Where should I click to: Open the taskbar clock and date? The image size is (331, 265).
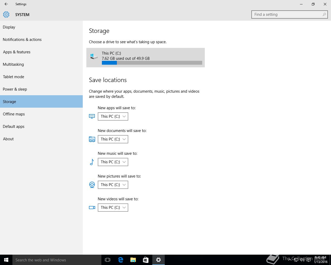click(321, 260)
